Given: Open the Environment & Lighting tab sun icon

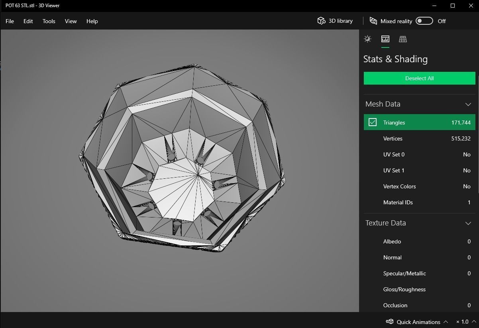Looking at the screenshot, I should (367, 39).
